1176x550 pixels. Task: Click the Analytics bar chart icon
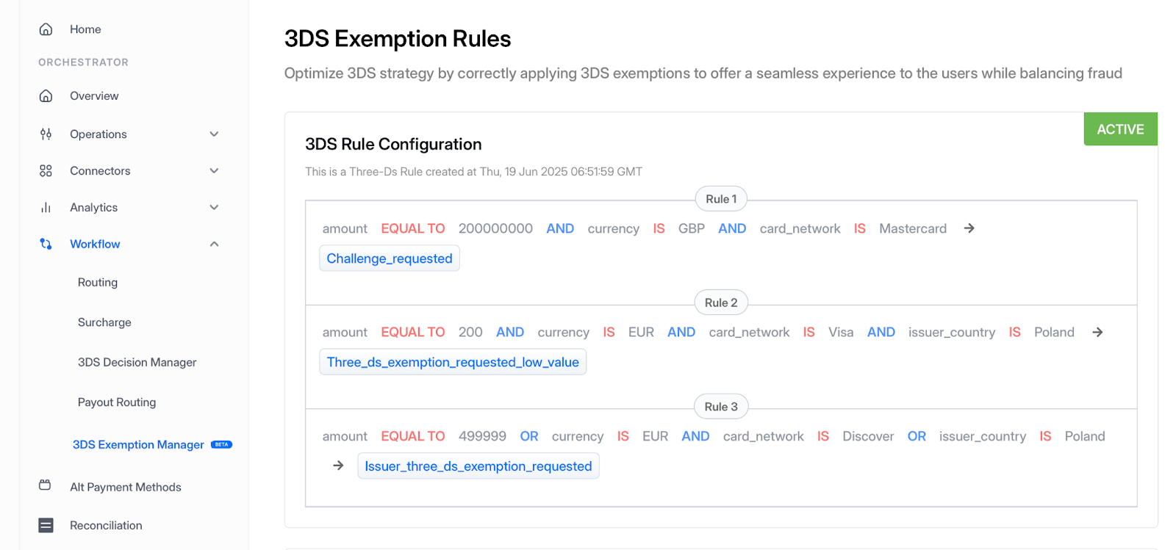click(x=46, y=208)
